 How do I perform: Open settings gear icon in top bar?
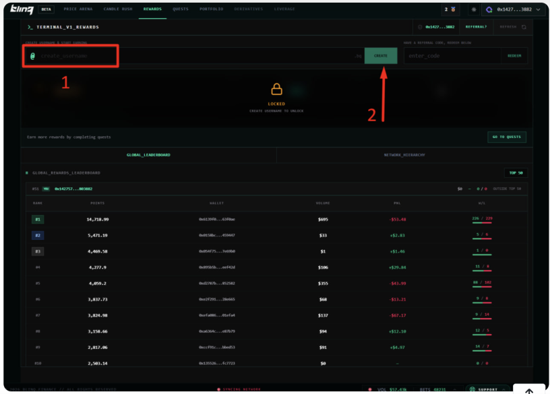coord(474,9)
